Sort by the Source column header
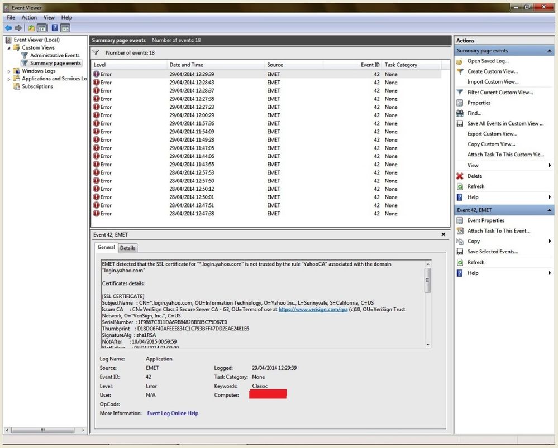The width and height of the screenshot is (558, 448). pos(294,65)
